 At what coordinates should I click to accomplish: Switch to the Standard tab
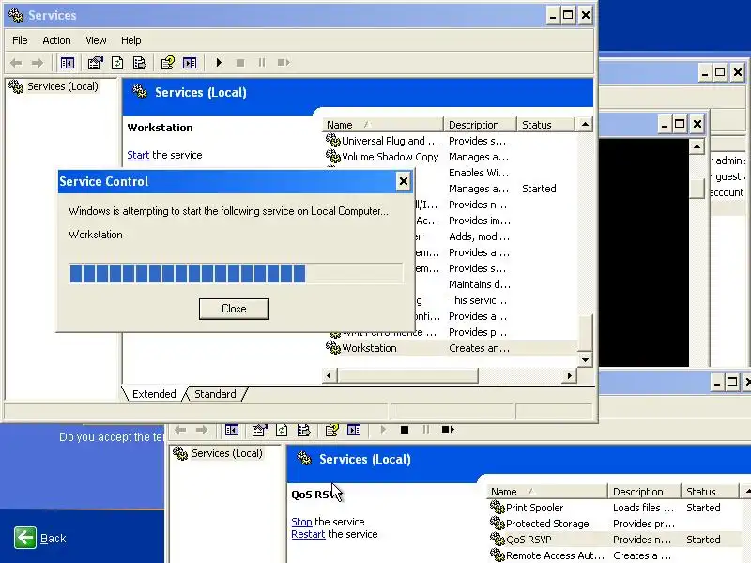pos(215,394)
